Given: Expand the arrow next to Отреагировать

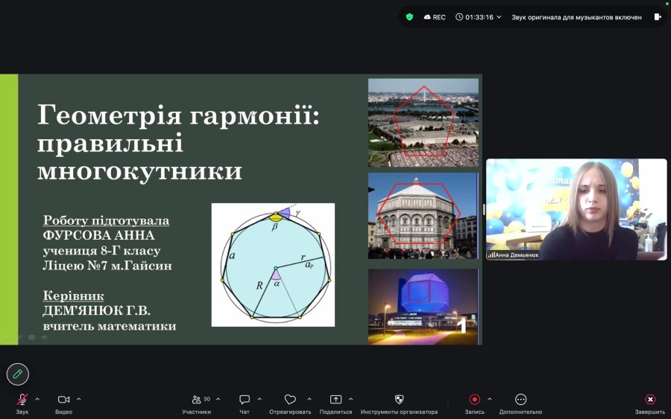Looking at the screenshot, I should [x=309, y=400].
